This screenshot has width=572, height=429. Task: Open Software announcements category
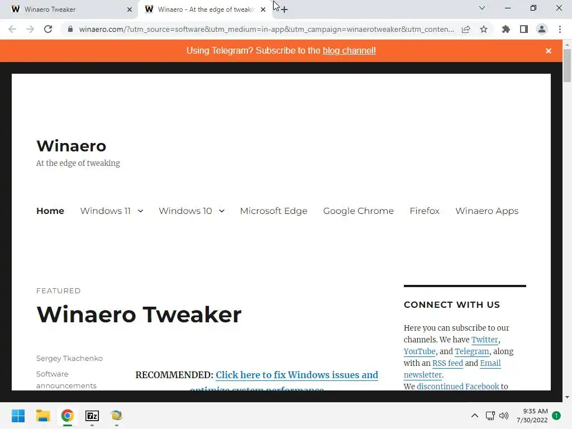pos(66,380)
